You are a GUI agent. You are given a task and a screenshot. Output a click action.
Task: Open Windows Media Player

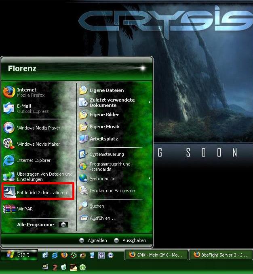(x=38, y=128)
